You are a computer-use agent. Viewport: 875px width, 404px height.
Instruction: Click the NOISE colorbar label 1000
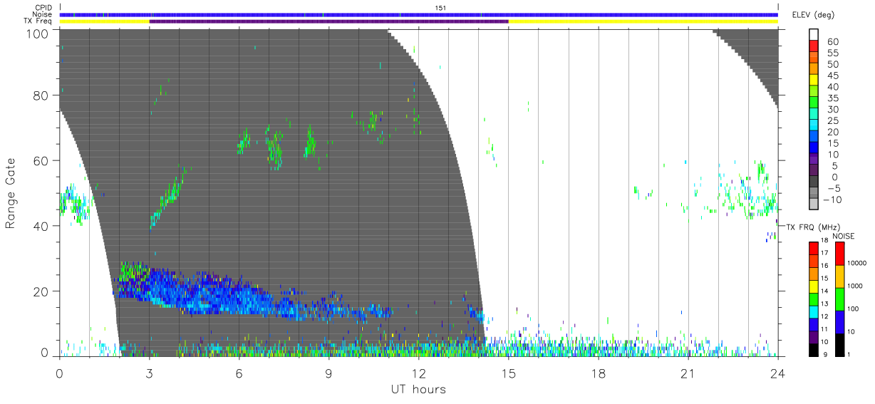coord(854,286)
